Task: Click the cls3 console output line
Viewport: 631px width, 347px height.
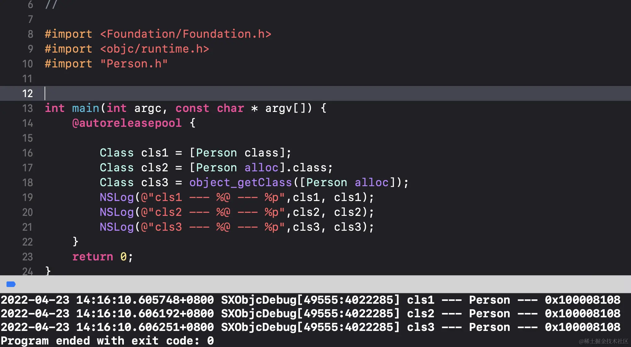Action: (310, 327)
